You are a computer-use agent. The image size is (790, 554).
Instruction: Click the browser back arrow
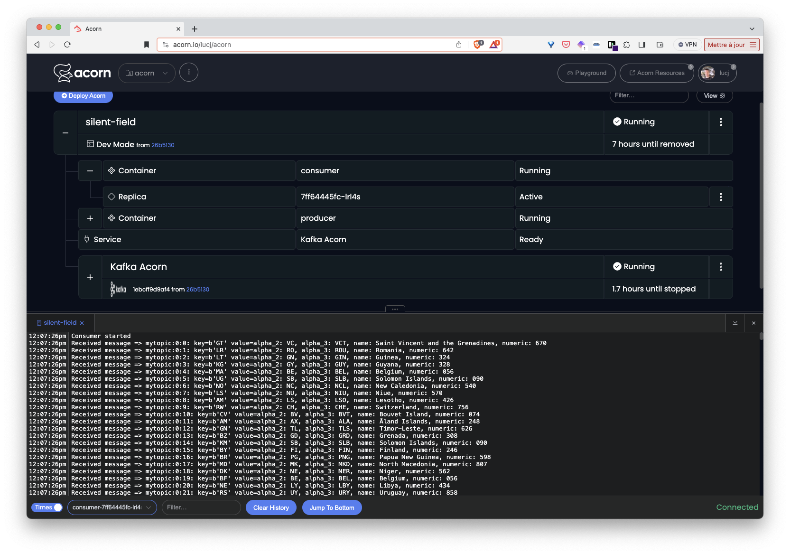click(37, 45)
